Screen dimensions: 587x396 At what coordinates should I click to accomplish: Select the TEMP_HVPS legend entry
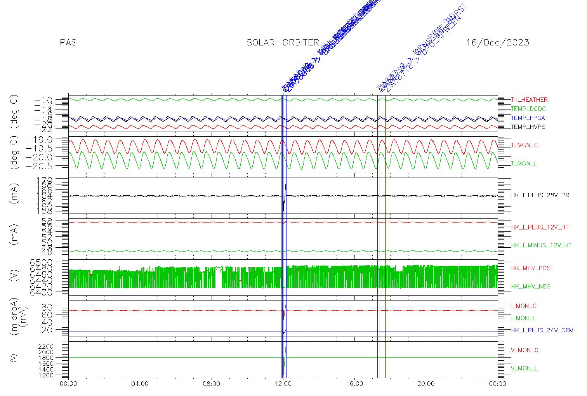[528, 127]
